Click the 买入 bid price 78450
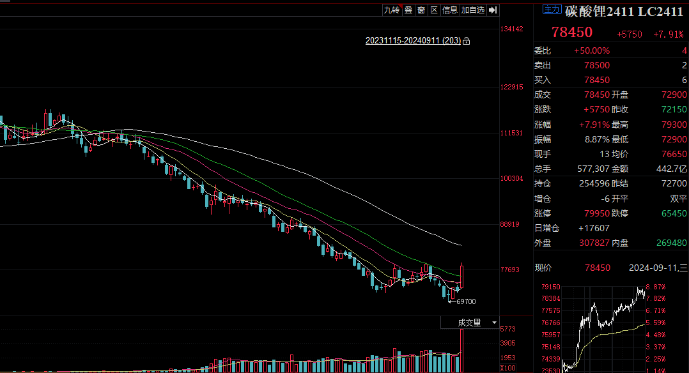The image size is (689, 373). [x=597, y=80]
